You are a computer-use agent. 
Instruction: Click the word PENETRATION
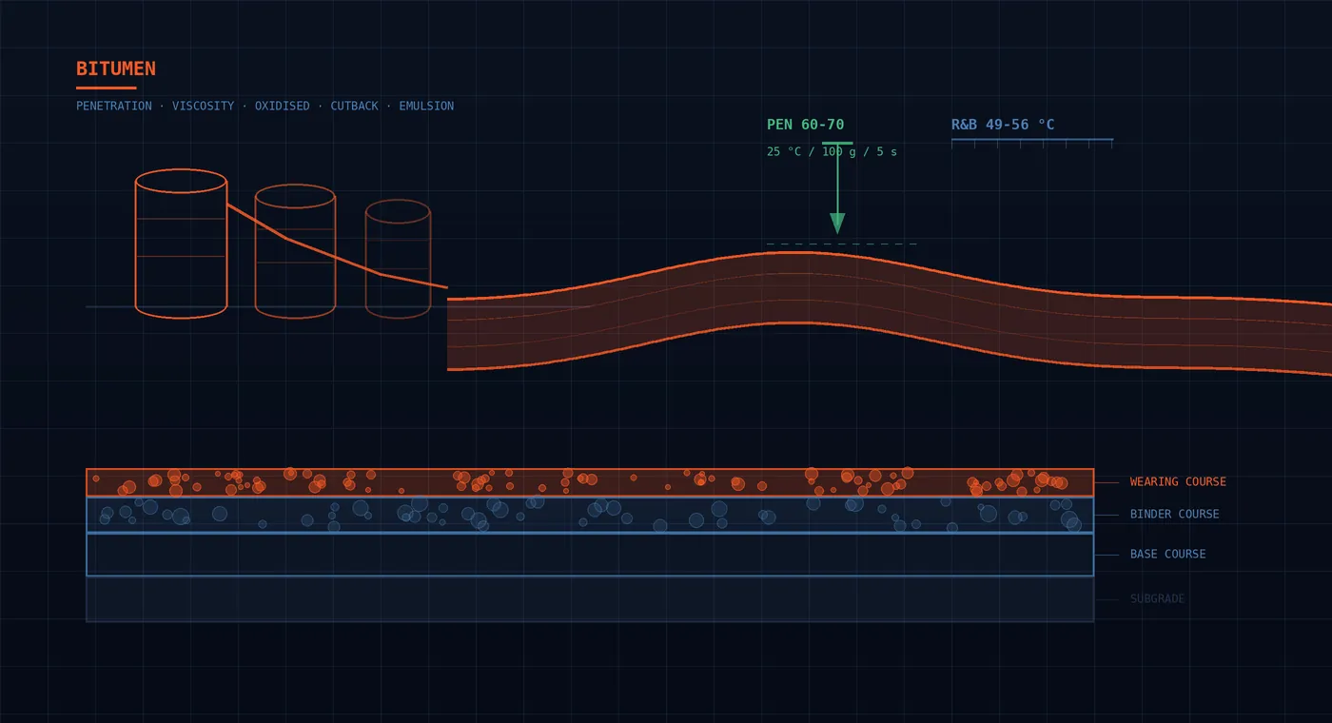(114, 107)
